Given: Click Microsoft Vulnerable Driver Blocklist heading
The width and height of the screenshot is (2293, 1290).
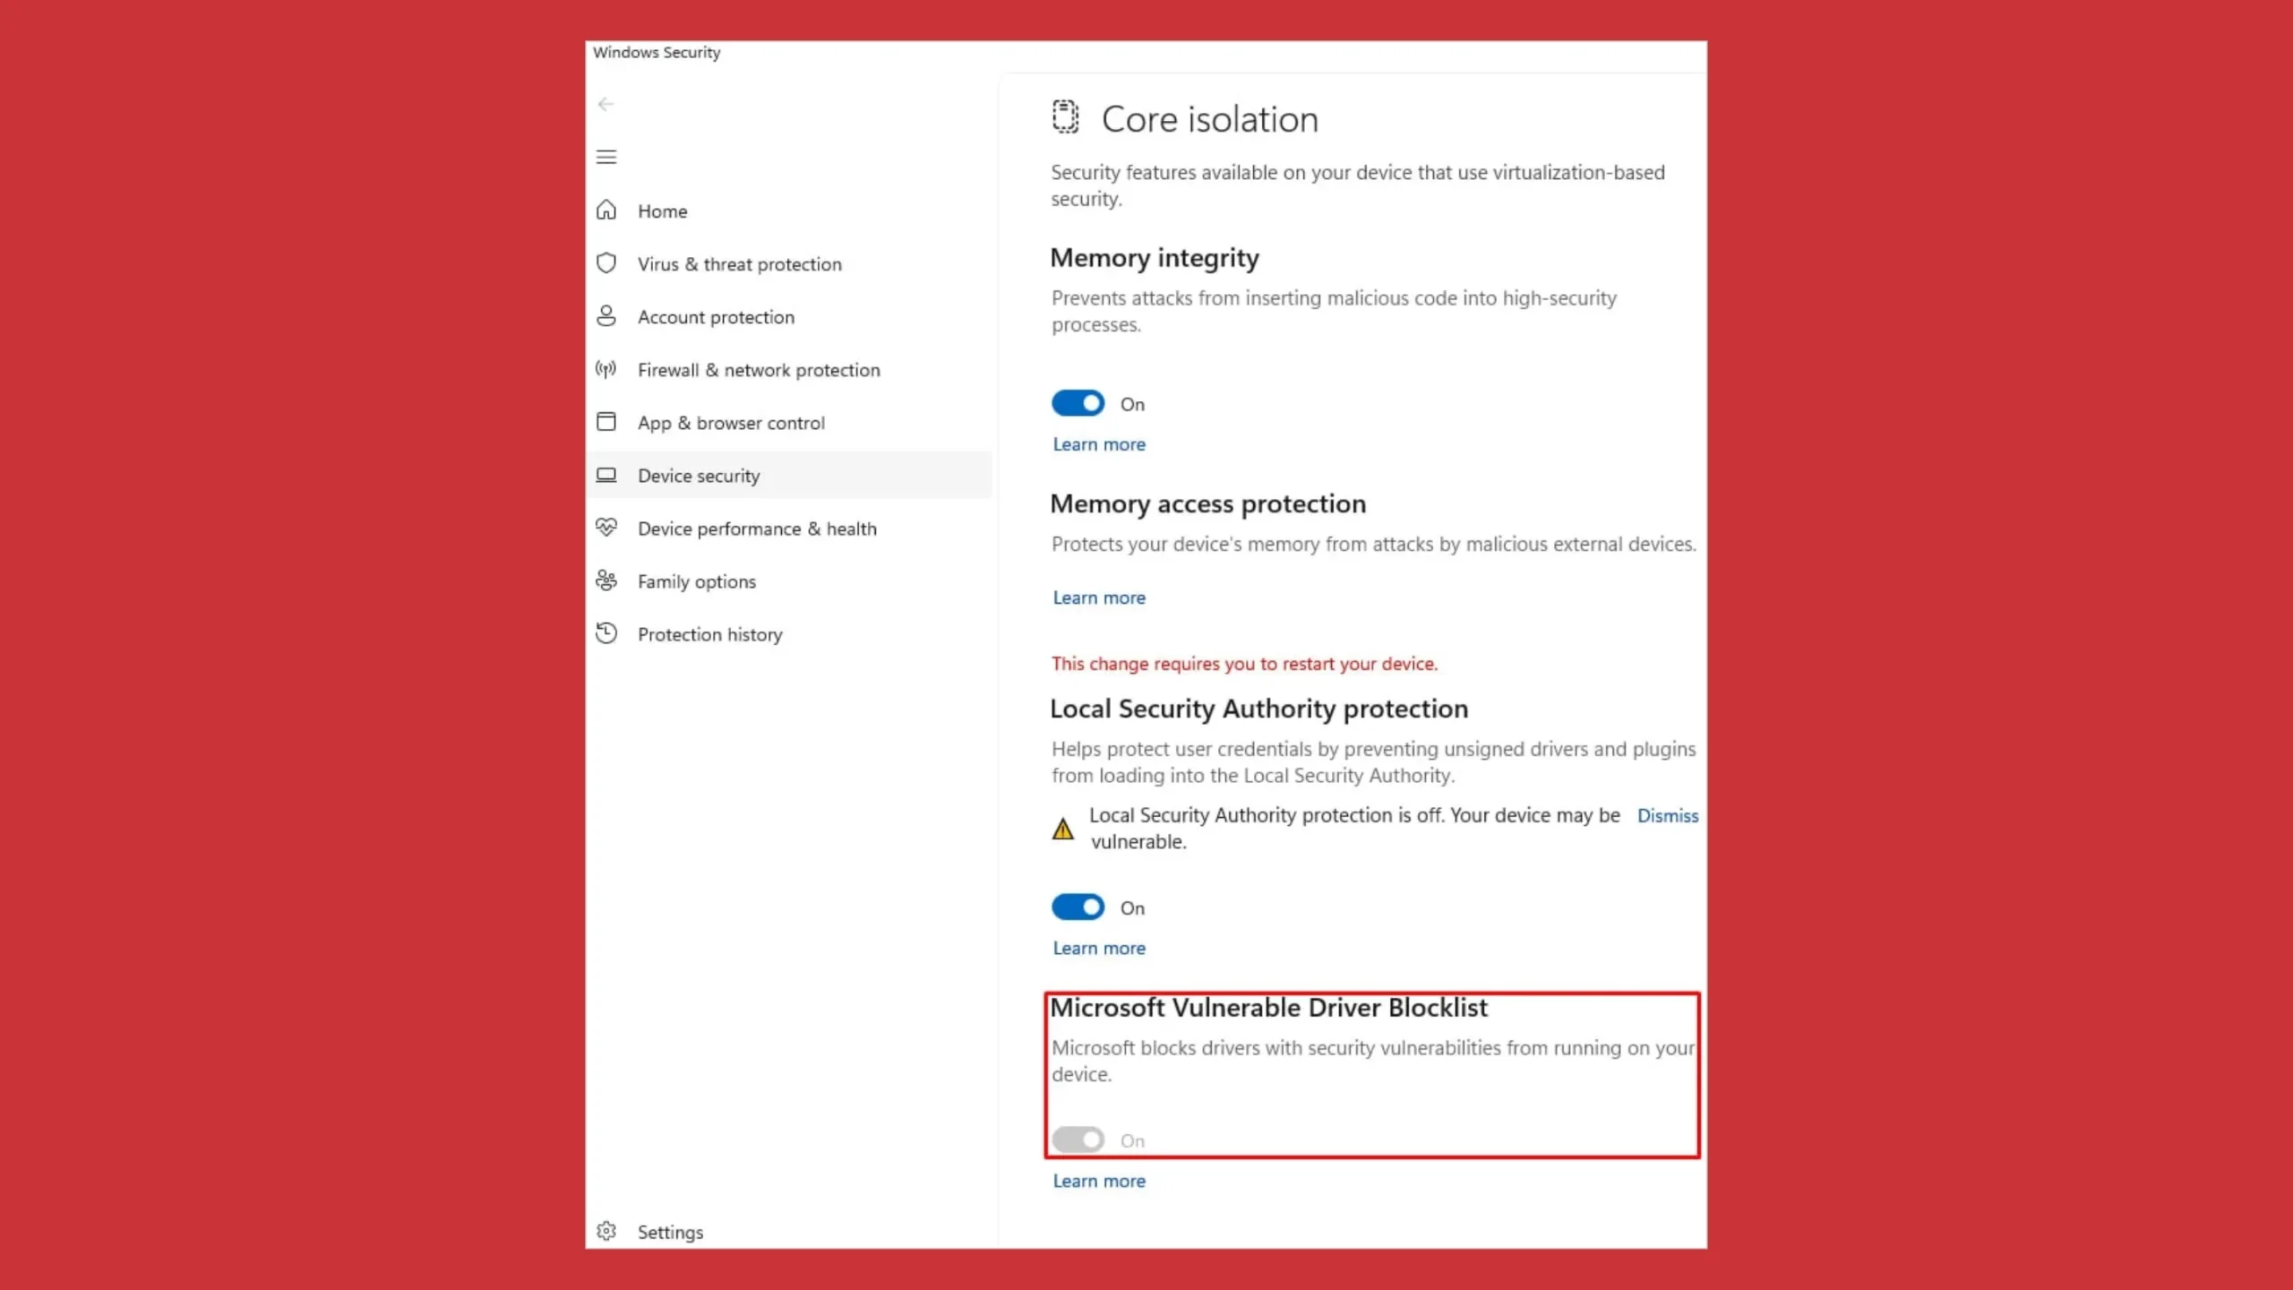Looking at the screenshot, I should (x=1268, y=1008).
